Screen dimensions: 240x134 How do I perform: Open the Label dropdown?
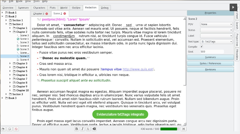coord(217,36)
